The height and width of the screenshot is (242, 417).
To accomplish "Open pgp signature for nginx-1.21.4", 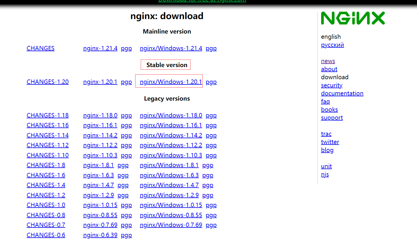I will [x=127, y=48].
